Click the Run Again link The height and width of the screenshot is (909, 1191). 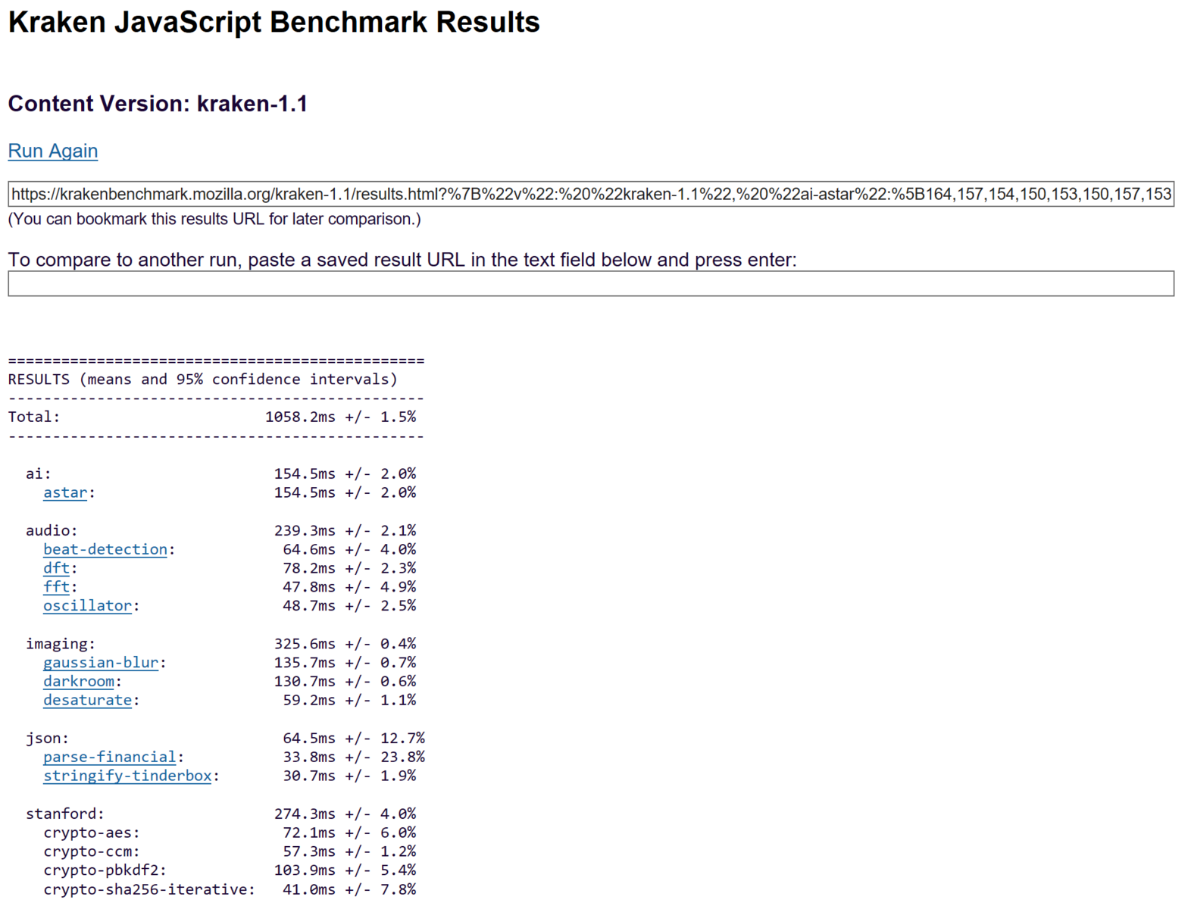(x=53, y=151)
